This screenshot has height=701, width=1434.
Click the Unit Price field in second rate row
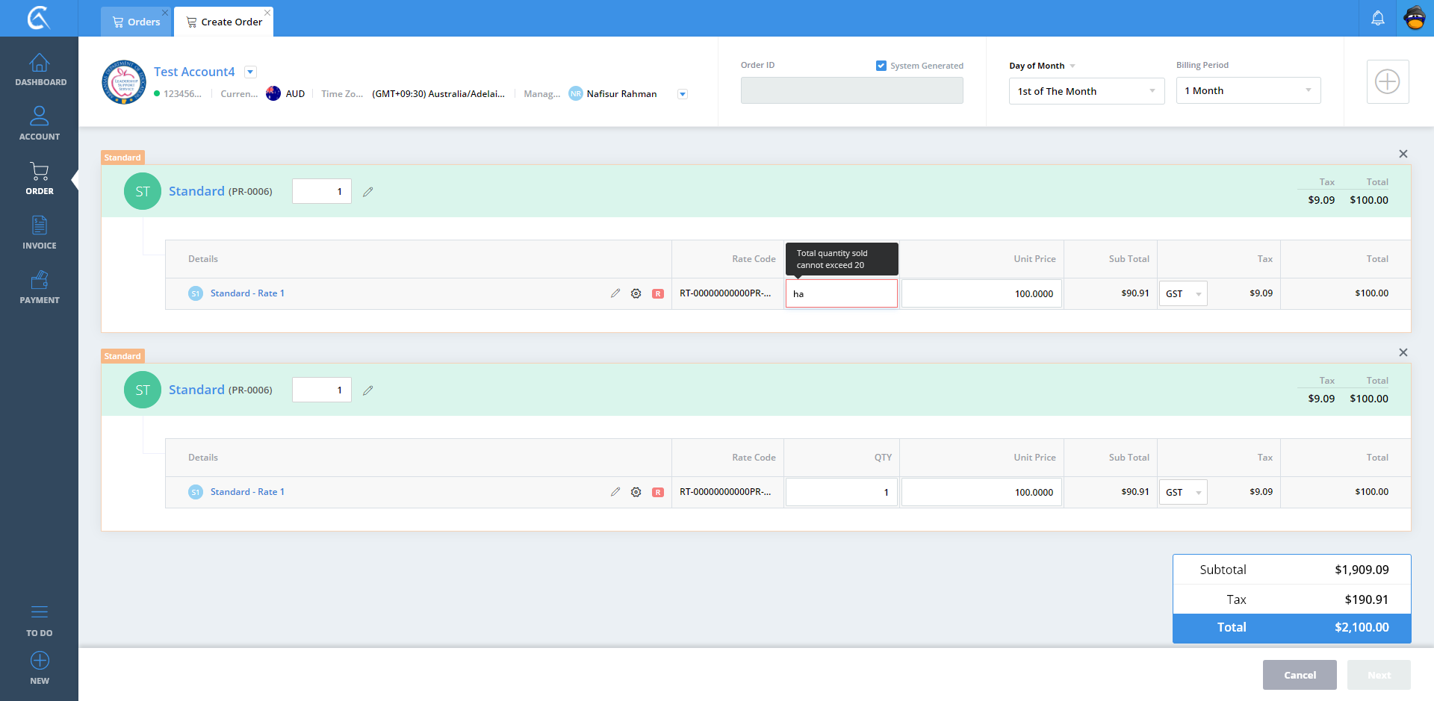981,493
